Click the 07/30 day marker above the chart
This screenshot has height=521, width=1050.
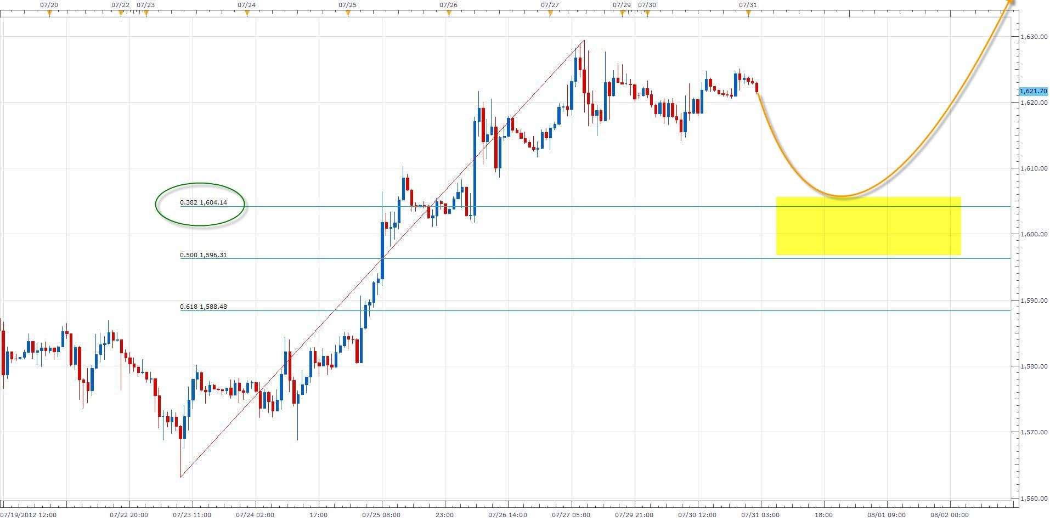pos(647,5)
